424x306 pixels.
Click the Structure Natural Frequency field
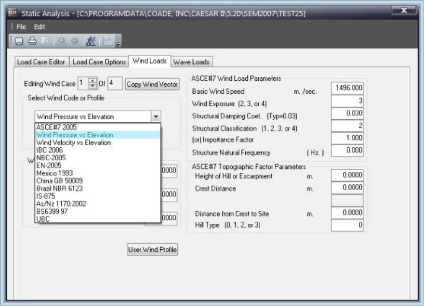click(x=347, y=151)
